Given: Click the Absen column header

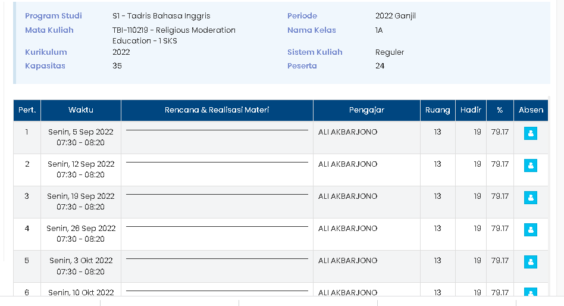Looking at the screenshot, I should click(x=531, y=110).
